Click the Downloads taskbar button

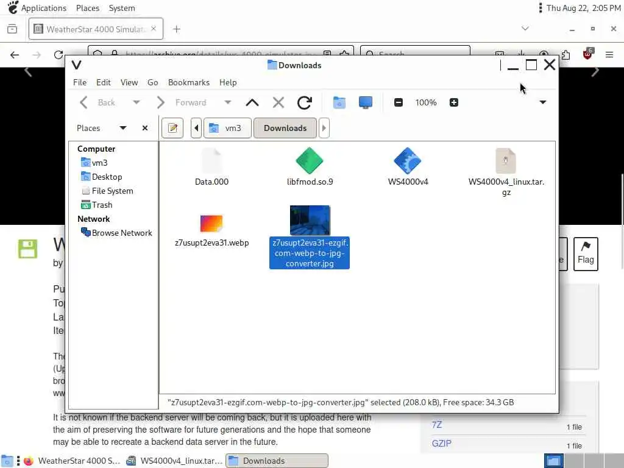coord(277,461)
